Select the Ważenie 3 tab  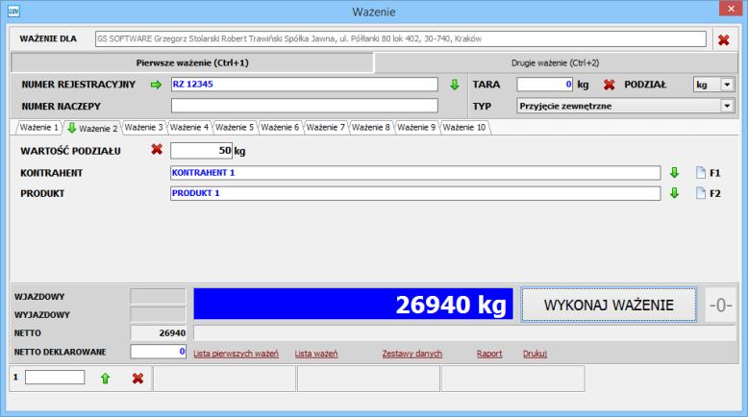pyautogui.click(x=143, y=127)
